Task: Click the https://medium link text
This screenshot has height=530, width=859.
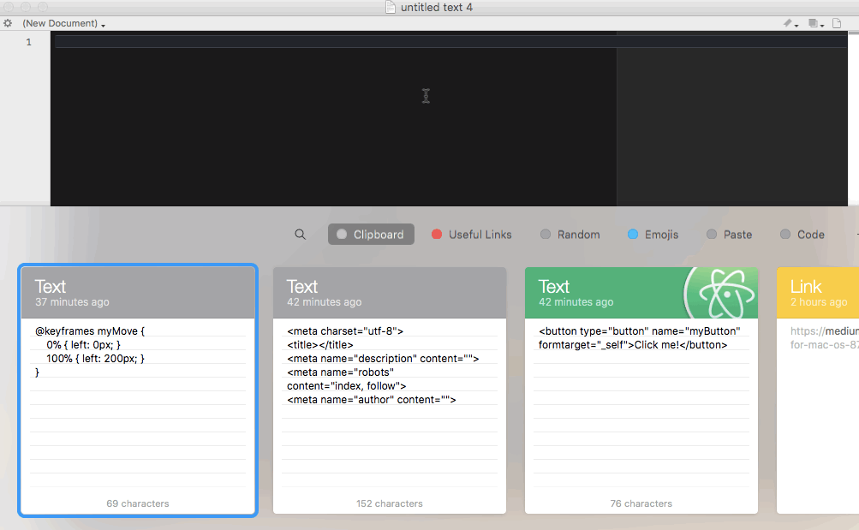Action: tap(825, 331)
